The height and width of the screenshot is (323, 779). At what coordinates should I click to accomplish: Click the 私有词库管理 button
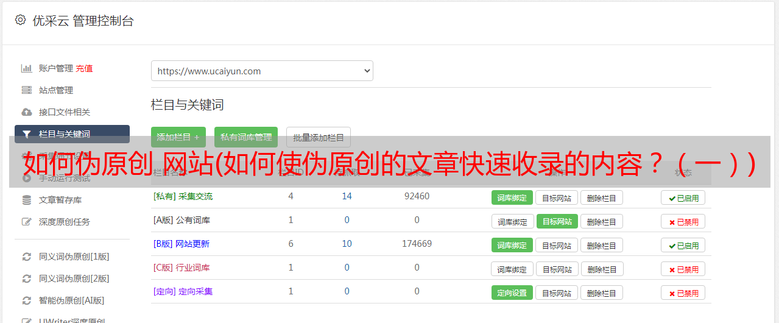(246, 137)
